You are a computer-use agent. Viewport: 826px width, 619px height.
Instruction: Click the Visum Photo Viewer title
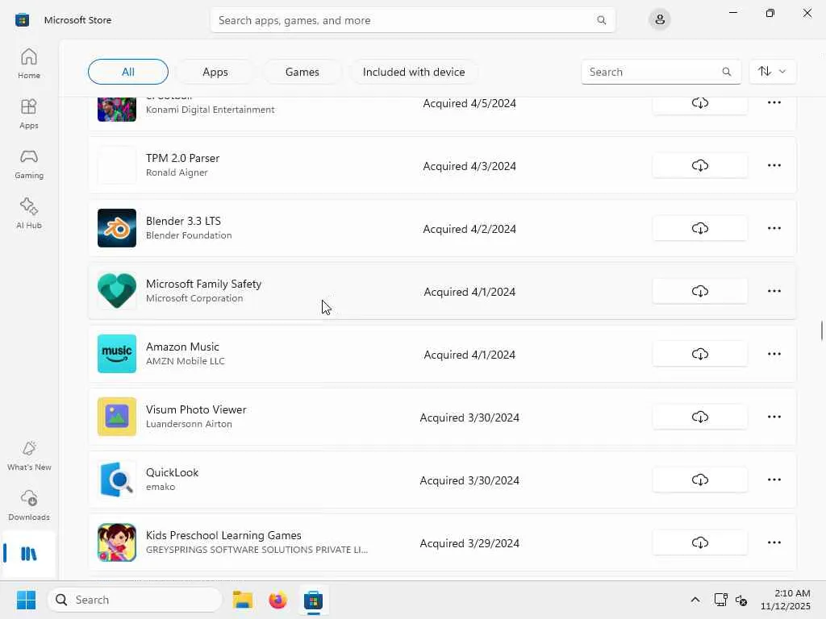(x=196, y=409)
